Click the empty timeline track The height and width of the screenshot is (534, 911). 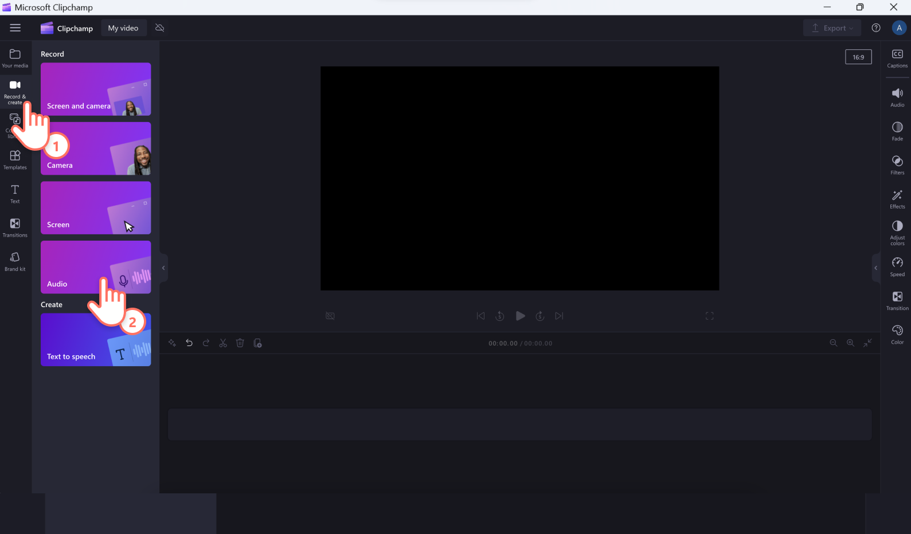(x=519, y=425)
